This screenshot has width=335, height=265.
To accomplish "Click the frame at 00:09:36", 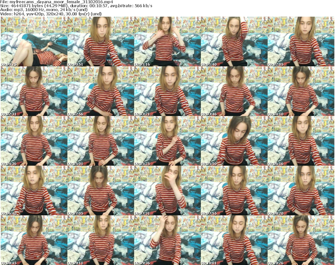I will click(x=167, y=240).
